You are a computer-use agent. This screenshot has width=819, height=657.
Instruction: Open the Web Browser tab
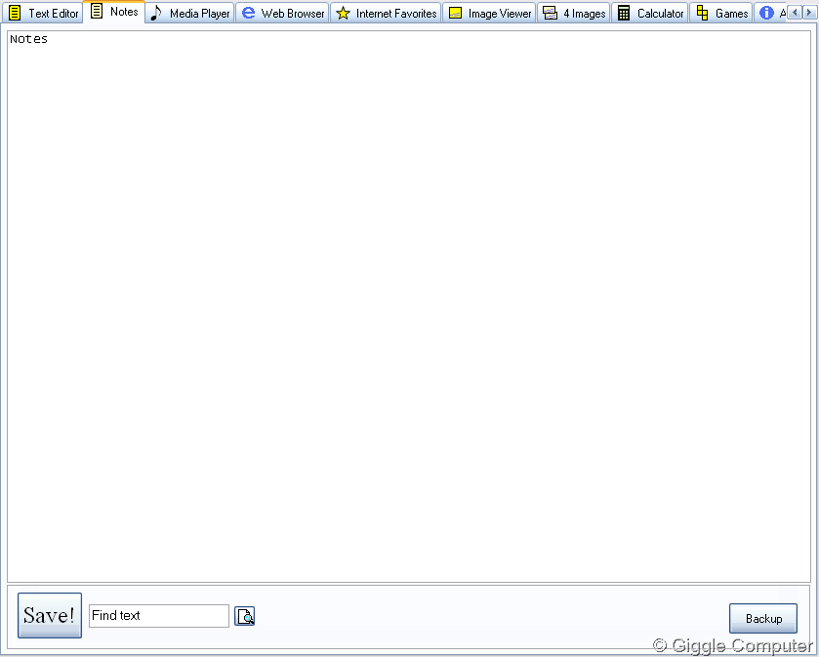282,13
